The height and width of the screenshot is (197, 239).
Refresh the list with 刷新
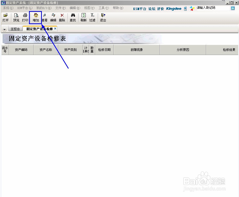[x=83, y=17]
